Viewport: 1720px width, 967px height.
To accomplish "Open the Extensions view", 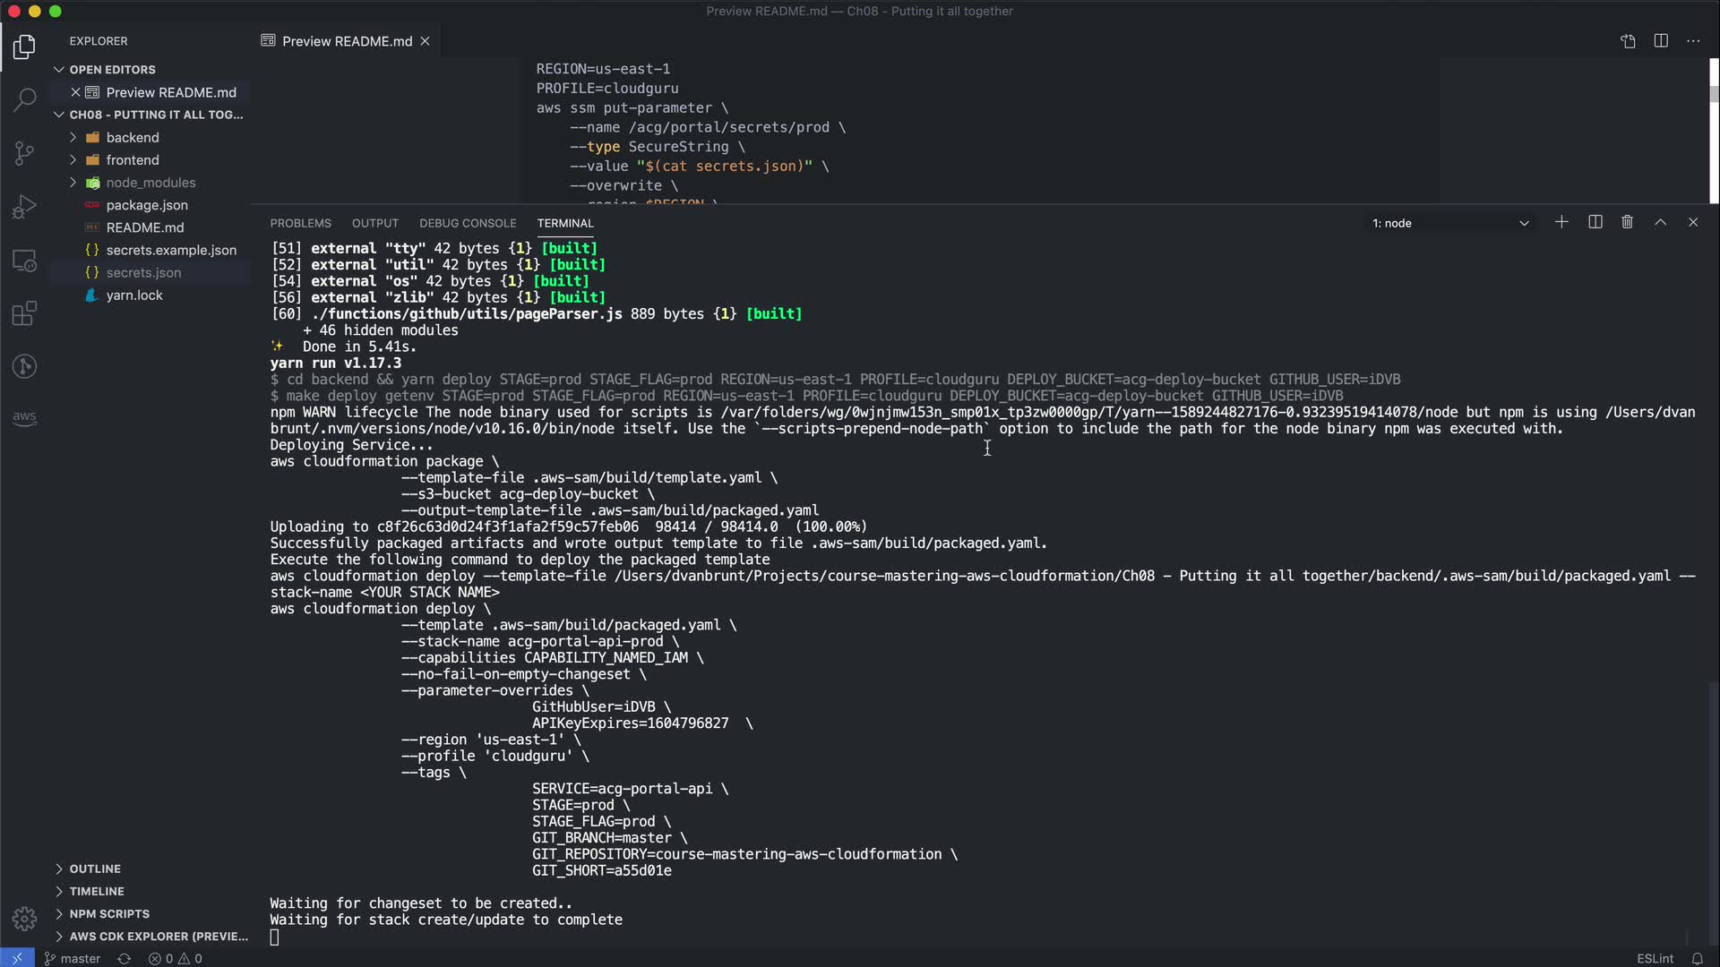I will (24, 313).
